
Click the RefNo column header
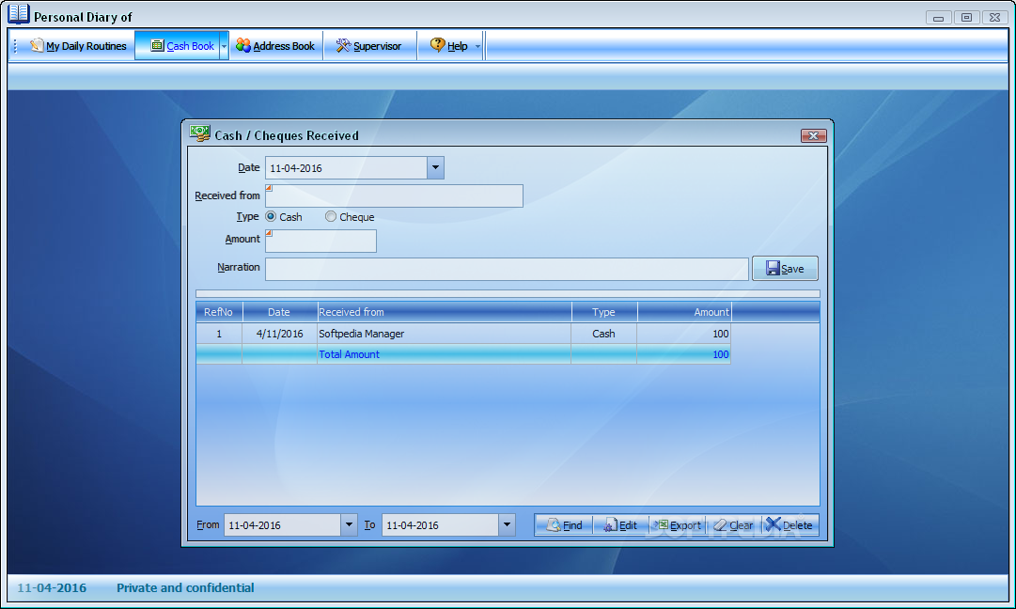(x=219, y=312)
